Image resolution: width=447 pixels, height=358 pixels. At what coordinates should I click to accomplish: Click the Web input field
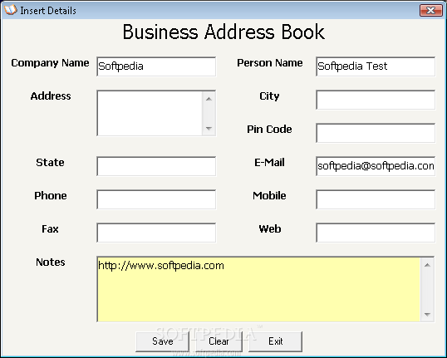pos(376,233)
